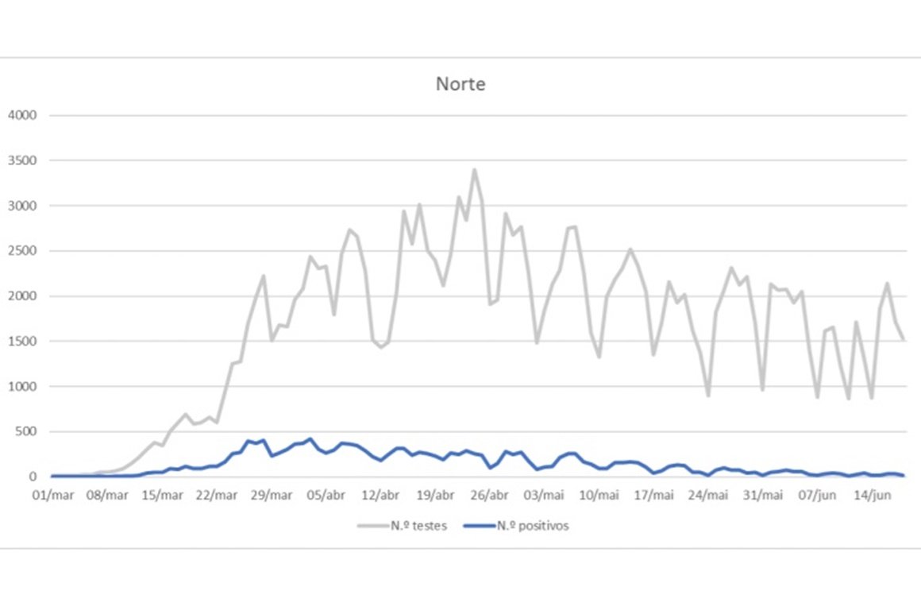Select the 0 y-axis value

tap(34, 477)
